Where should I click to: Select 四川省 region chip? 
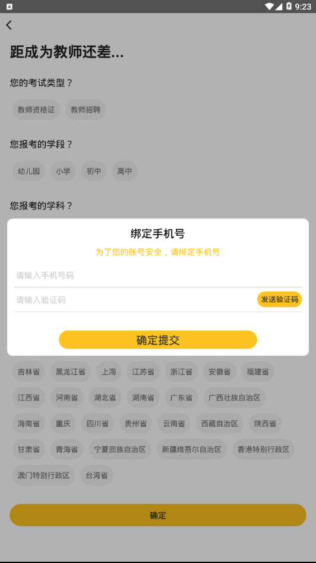pyautogui.click(x=97, y=423)
